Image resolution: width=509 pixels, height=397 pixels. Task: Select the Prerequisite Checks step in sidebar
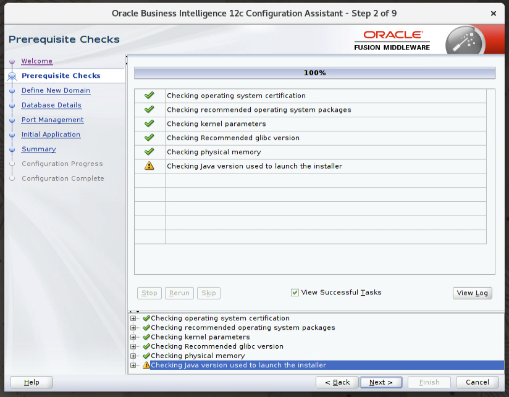click(x=61, y=75)
